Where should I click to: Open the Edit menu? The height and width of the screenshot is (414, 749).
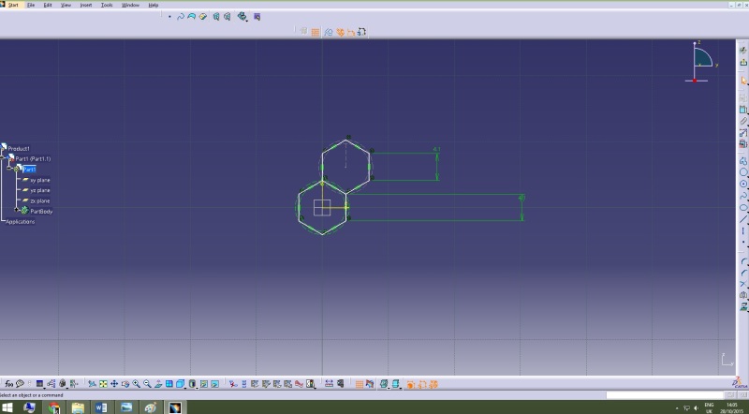coord(48,5)
